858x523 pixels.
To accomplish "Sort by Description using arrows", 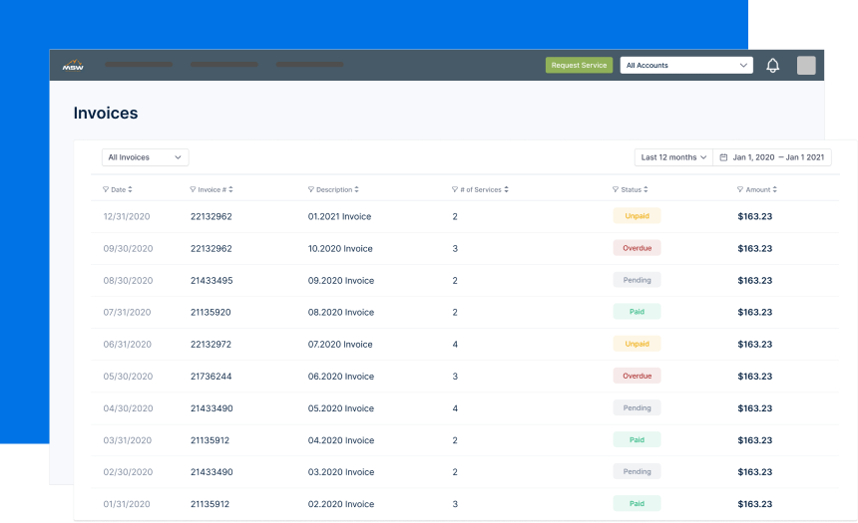I will [x=357, y=189].
